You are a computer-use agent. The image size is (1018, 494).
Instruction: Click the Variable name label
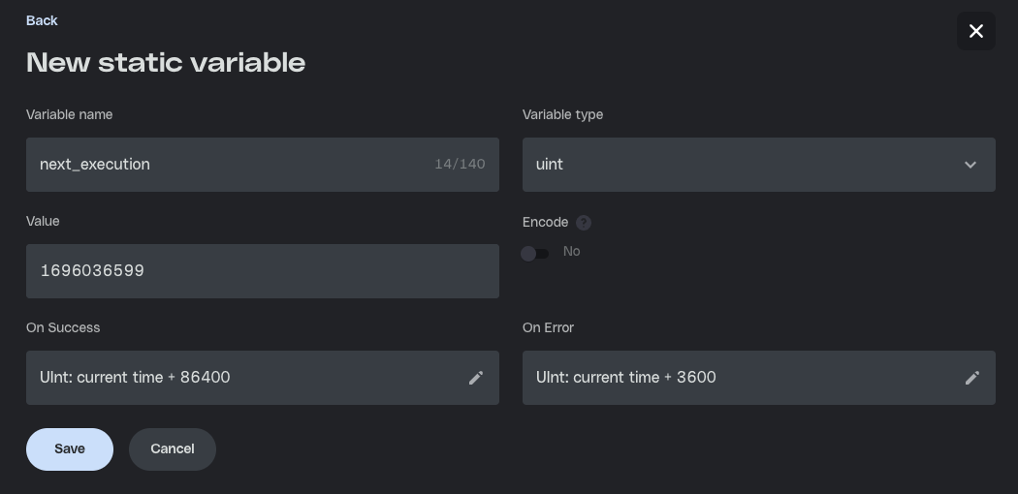[x=69, y=114]
